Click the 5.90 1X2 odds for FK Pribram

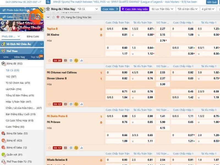163,122
